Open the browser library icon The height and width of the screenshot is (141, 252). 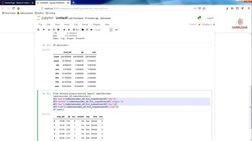(232, 8)
